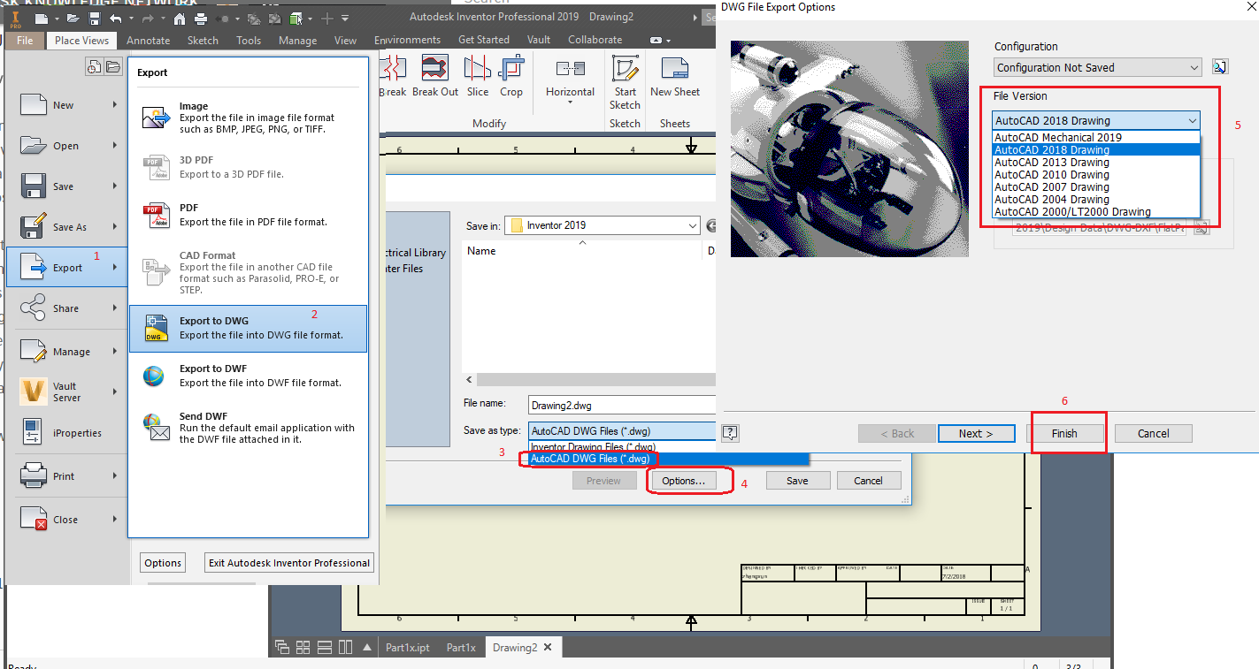Click Next > in DWG export options
1259x669 pixels.
(976, 433)
